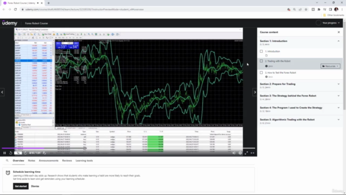Expand Section 4: The Program I used
The width and height of the screenshot is (346, 195).
click(x=338, y=108)
